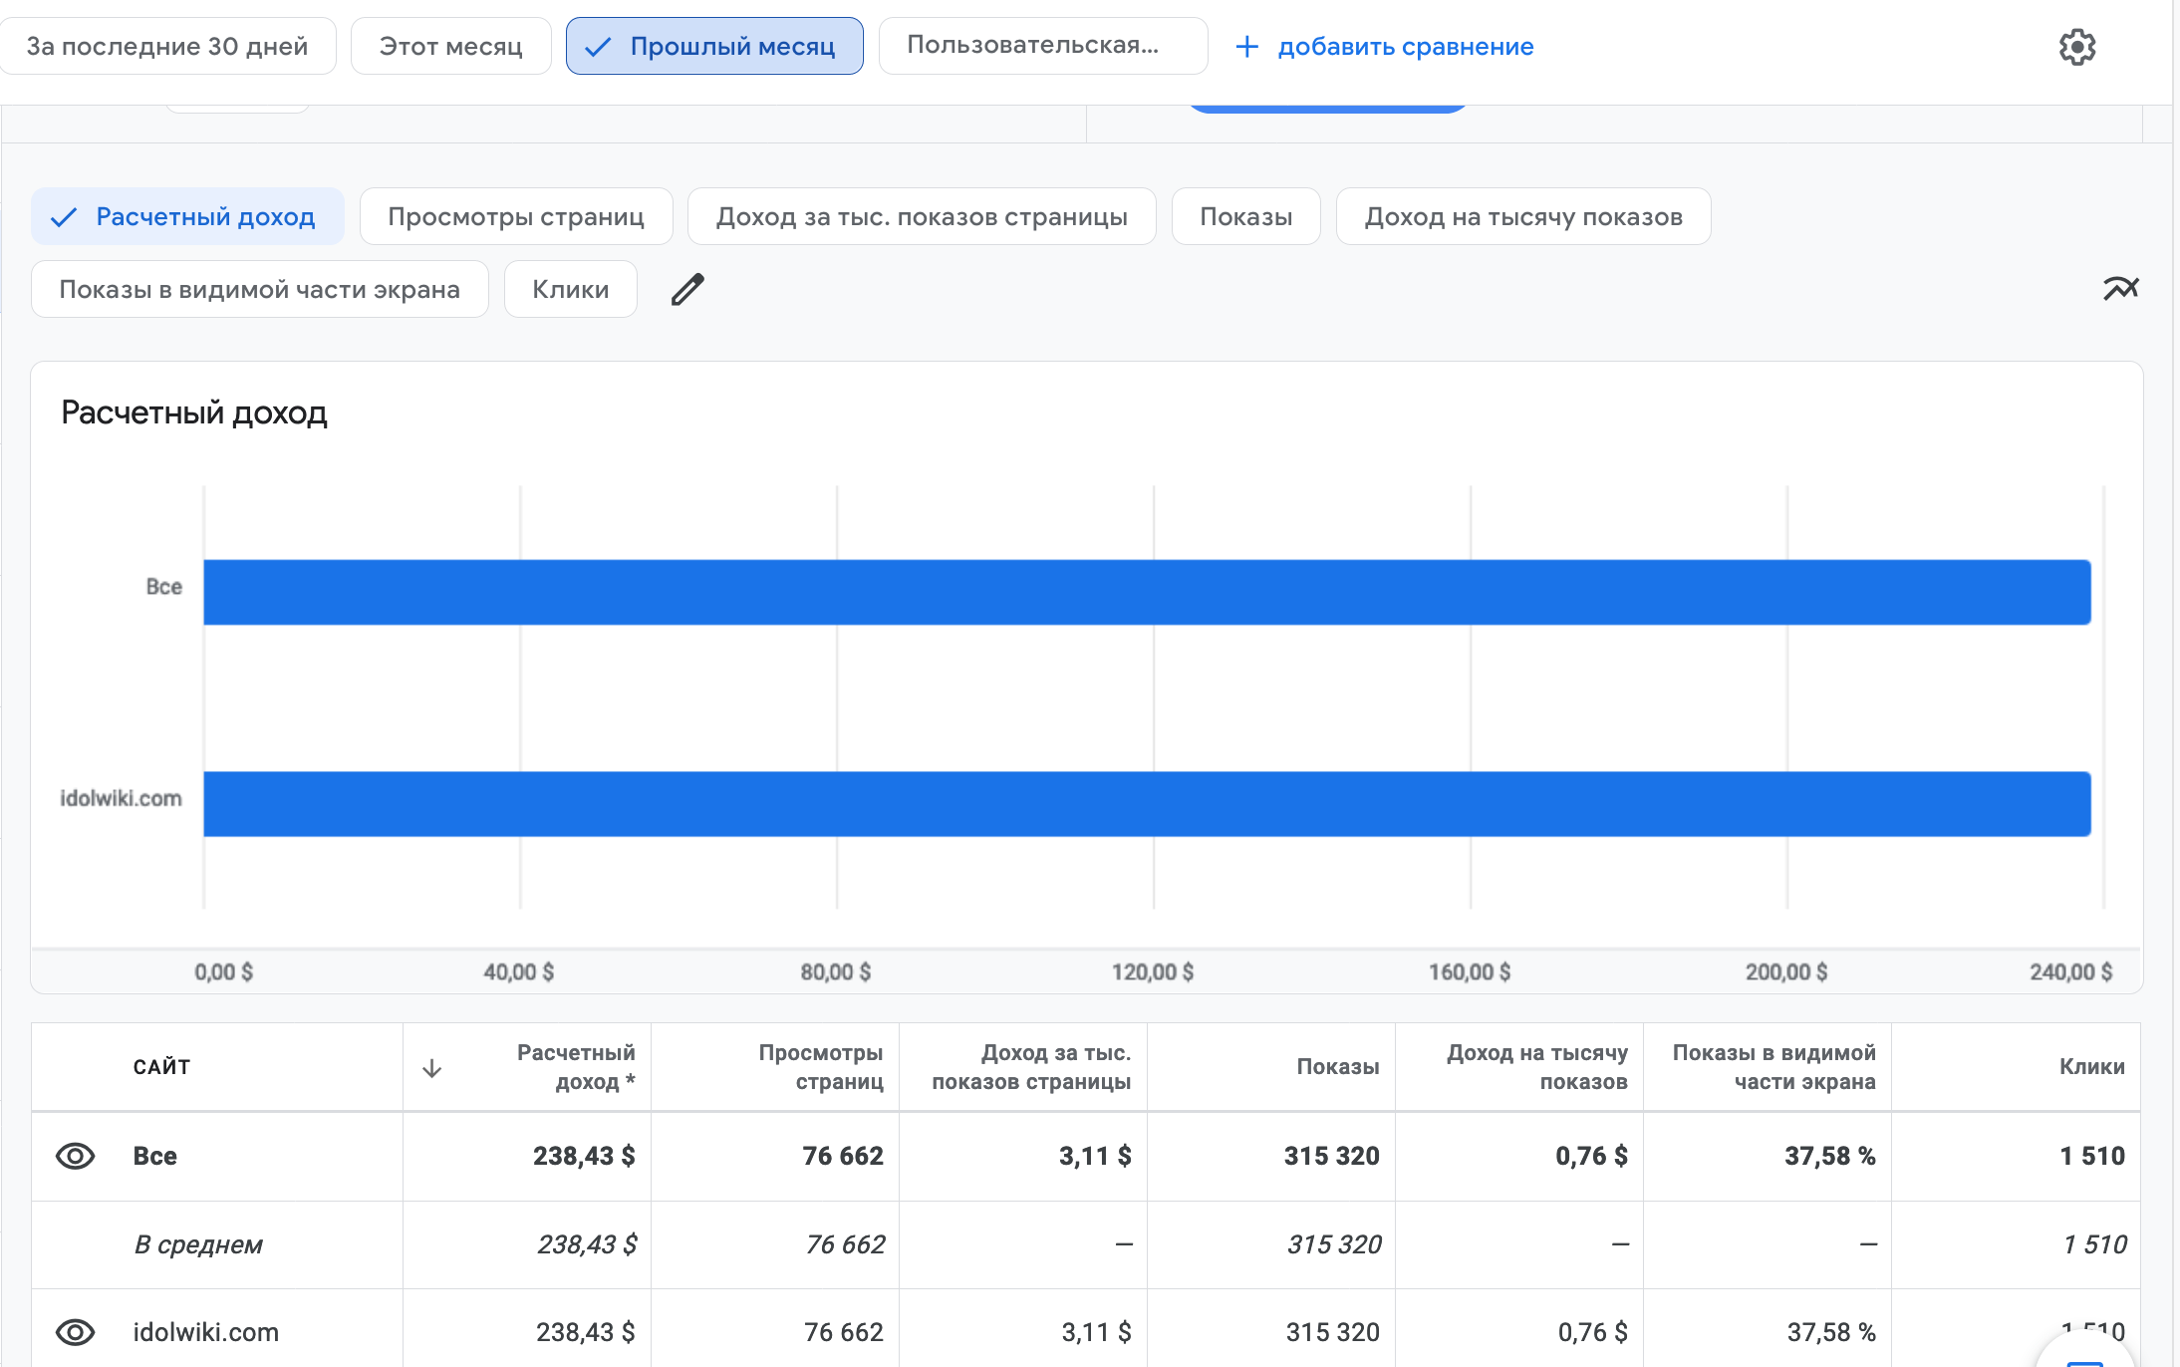Click the Показы metric chip

pyautogui.click(x=1245, y=217)
